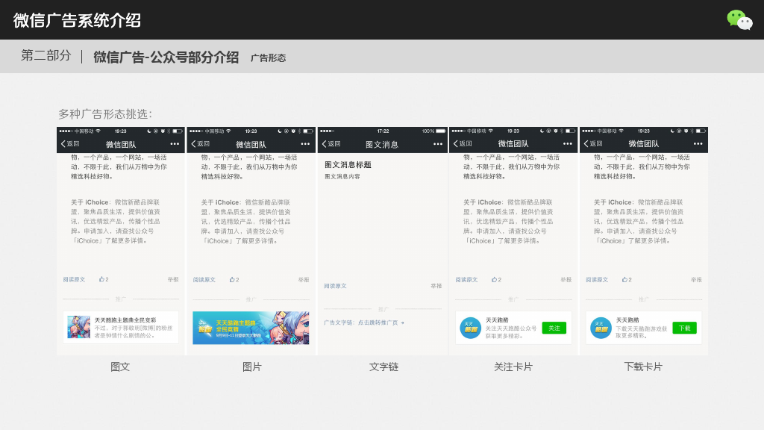Open the 广告文字链 promotion text link
This screenshot has height=430, width=764.
pyautogui.click(x=363, y=322)
